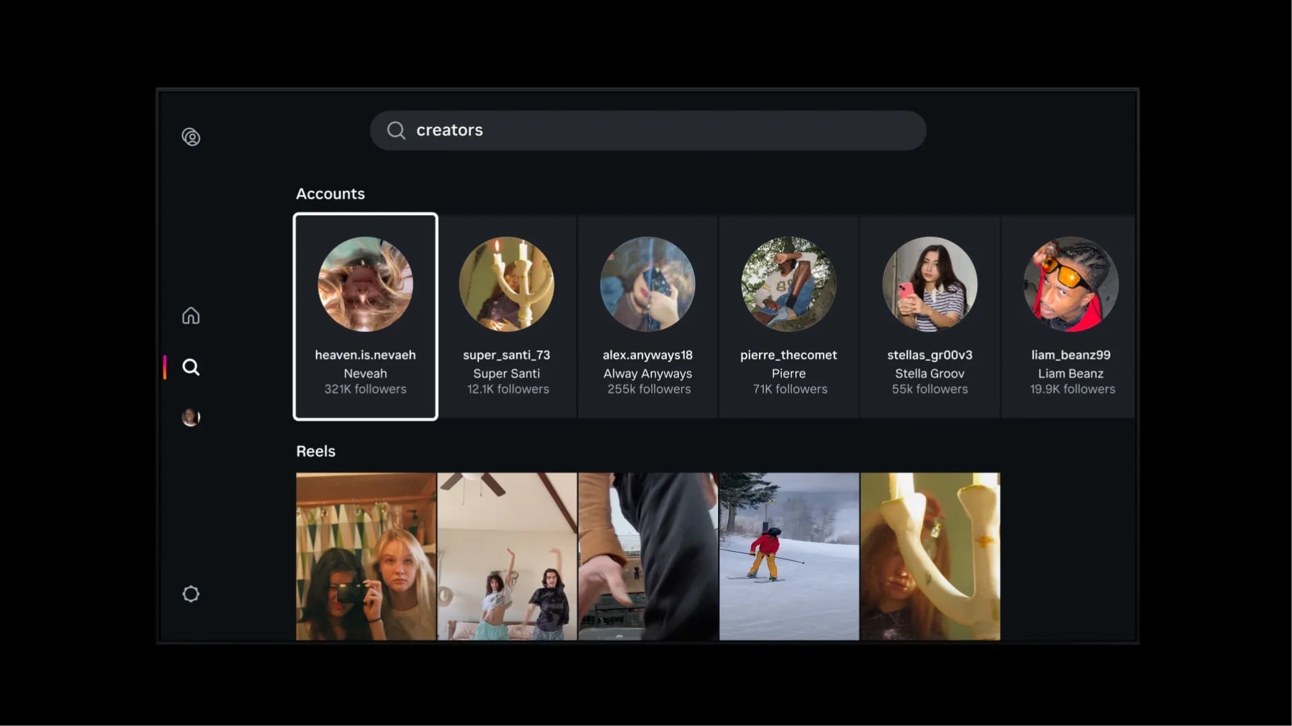Click the magnifying glass inside the search bar
Screen dimensions: 1292x726
(x=396, y=130)
